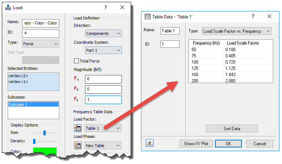
Task: Collapse Table Data dialog with double-chevron button
Action: point(149,143)
